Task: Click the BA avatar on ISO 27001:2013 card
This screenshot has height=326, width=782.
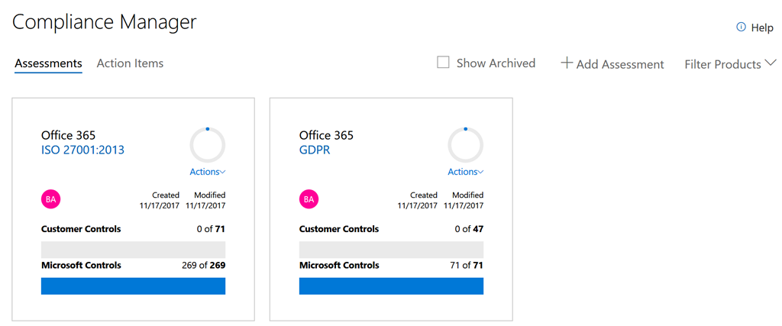Action: 50,200
